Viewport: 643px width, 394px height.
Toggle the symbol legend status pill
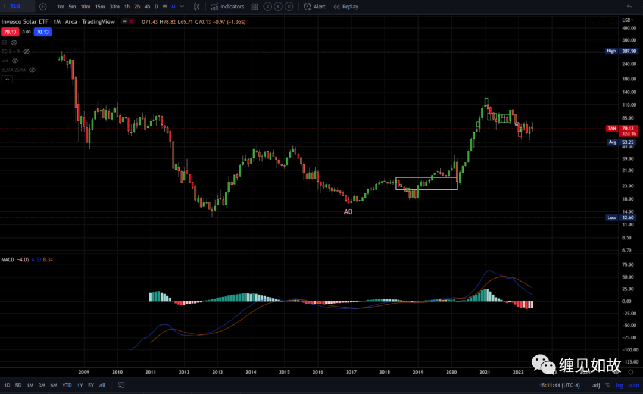[x=128, y=21]
